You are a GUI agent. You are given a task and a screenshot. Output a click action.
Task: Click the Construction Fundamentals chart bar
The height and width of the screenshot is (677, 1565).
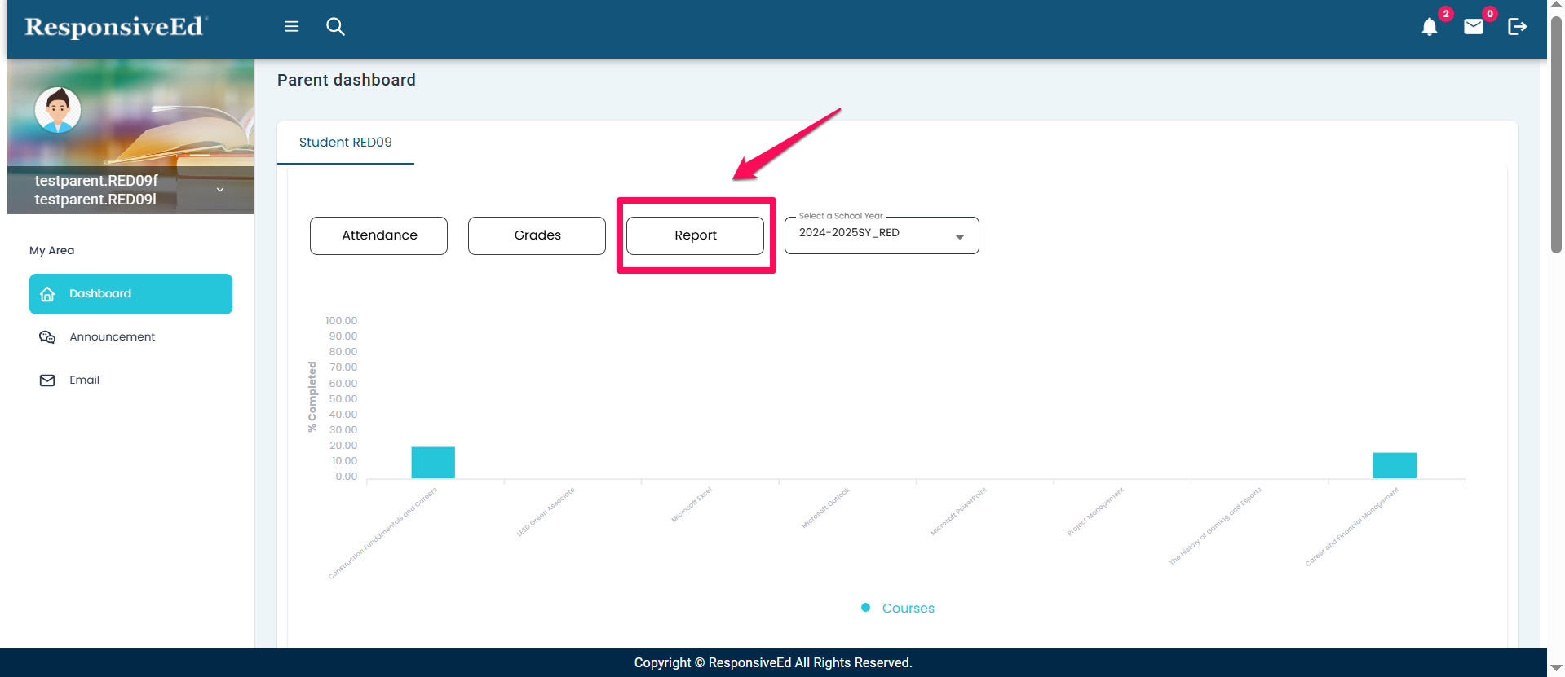[433, 462]
